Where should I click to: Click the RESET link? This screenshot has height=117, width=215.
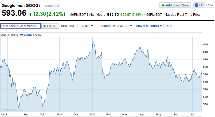coord(170,26)
